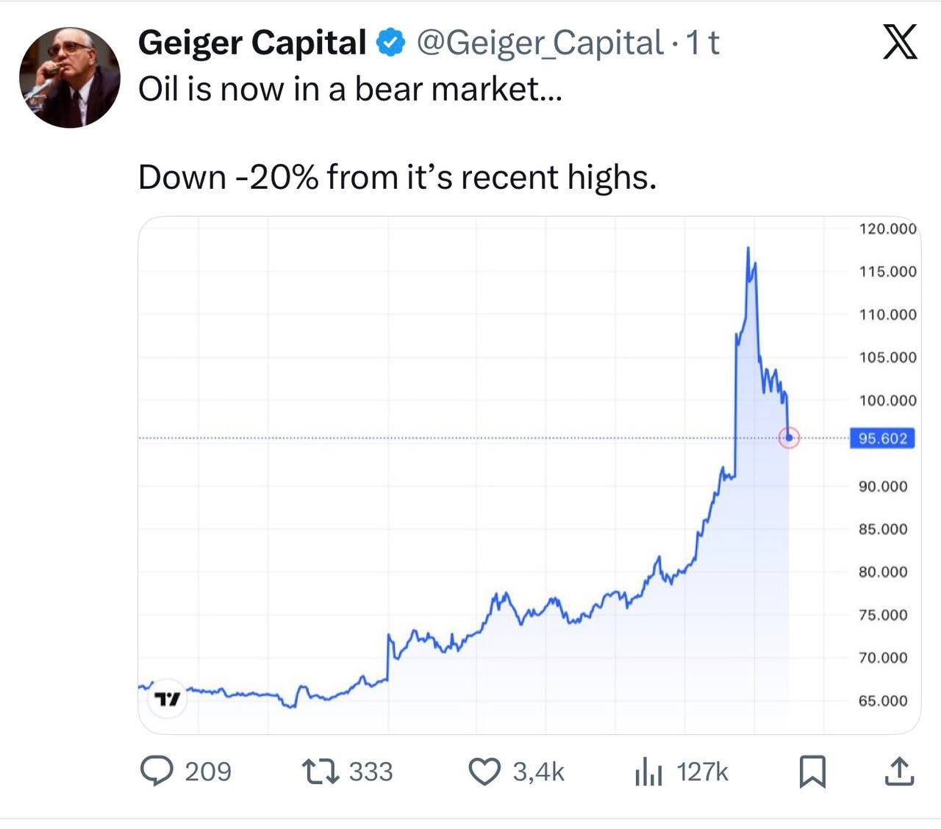Viewport: 941px width, 829px height.
Task: Bookmark this tweet using the bookmark icon
Action: click(x=812, y=772)
